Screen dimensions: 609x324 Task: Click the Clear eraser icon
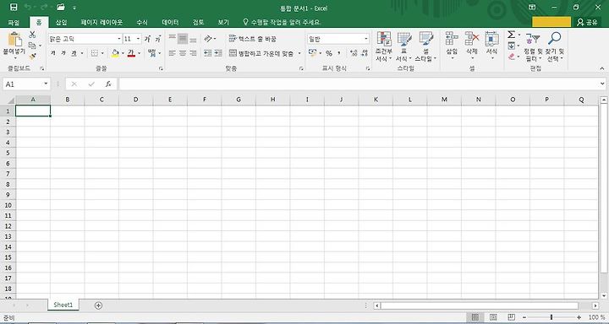511,57
